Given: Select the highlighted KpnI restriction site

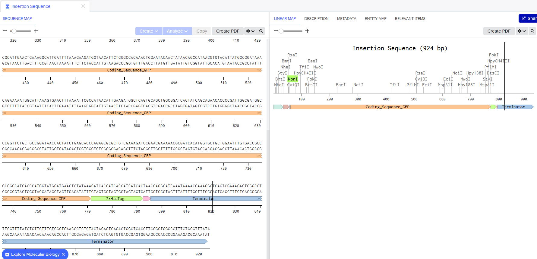Looking at the screenshot, I should click(292, 79).
